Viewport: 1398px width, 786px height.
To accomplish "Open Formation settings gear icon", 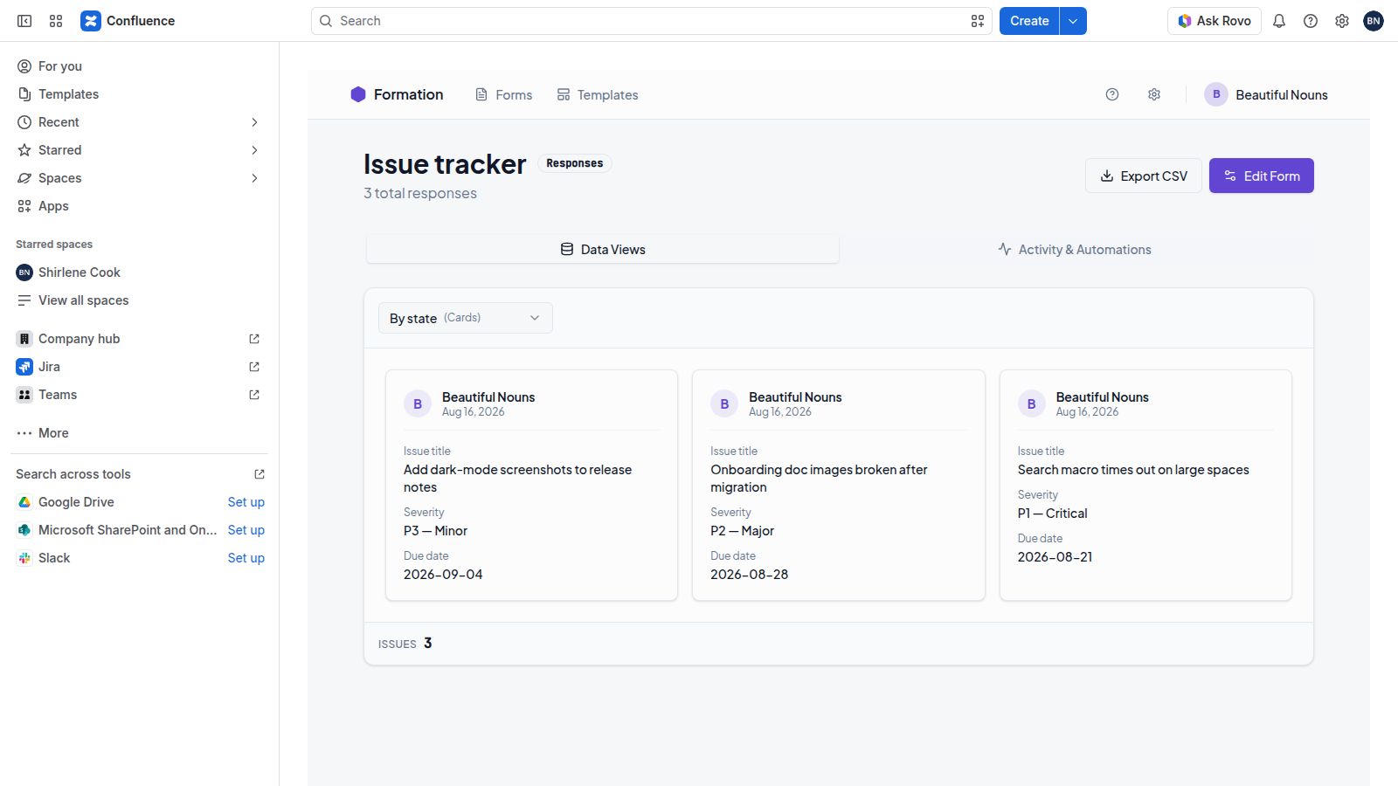I will [1154, 94].
